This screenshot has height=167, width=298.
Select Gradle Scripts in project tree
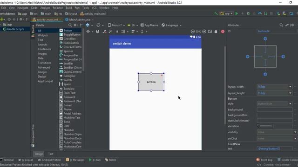[x=14, y=29]
